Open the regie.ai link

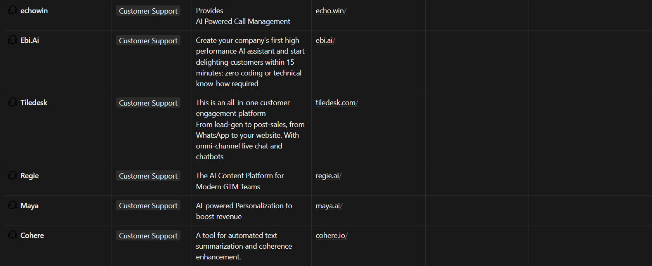[x=327, y=175]
